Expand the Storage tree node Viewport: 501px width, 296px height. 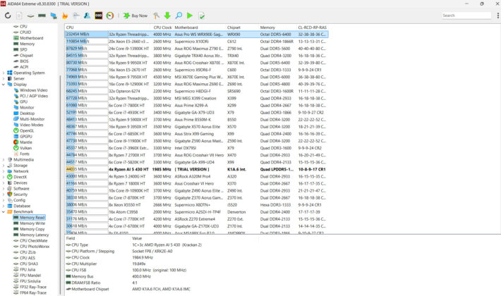click(4, 165)
